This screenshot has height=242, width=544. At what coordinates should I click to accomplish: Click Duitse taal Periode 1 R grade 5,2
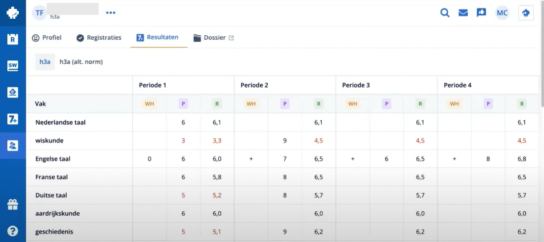pyautogui.click(x=217, y=195)
